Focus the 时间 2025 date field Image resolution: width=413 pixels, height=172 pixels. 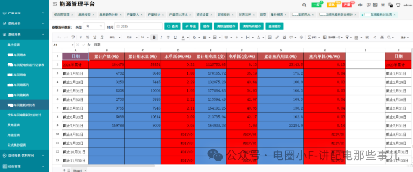point(138,26)
